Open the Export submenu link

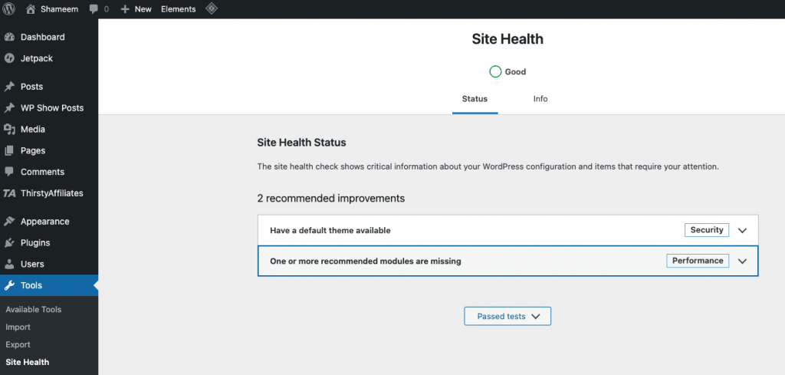click(x=18, y=345)
